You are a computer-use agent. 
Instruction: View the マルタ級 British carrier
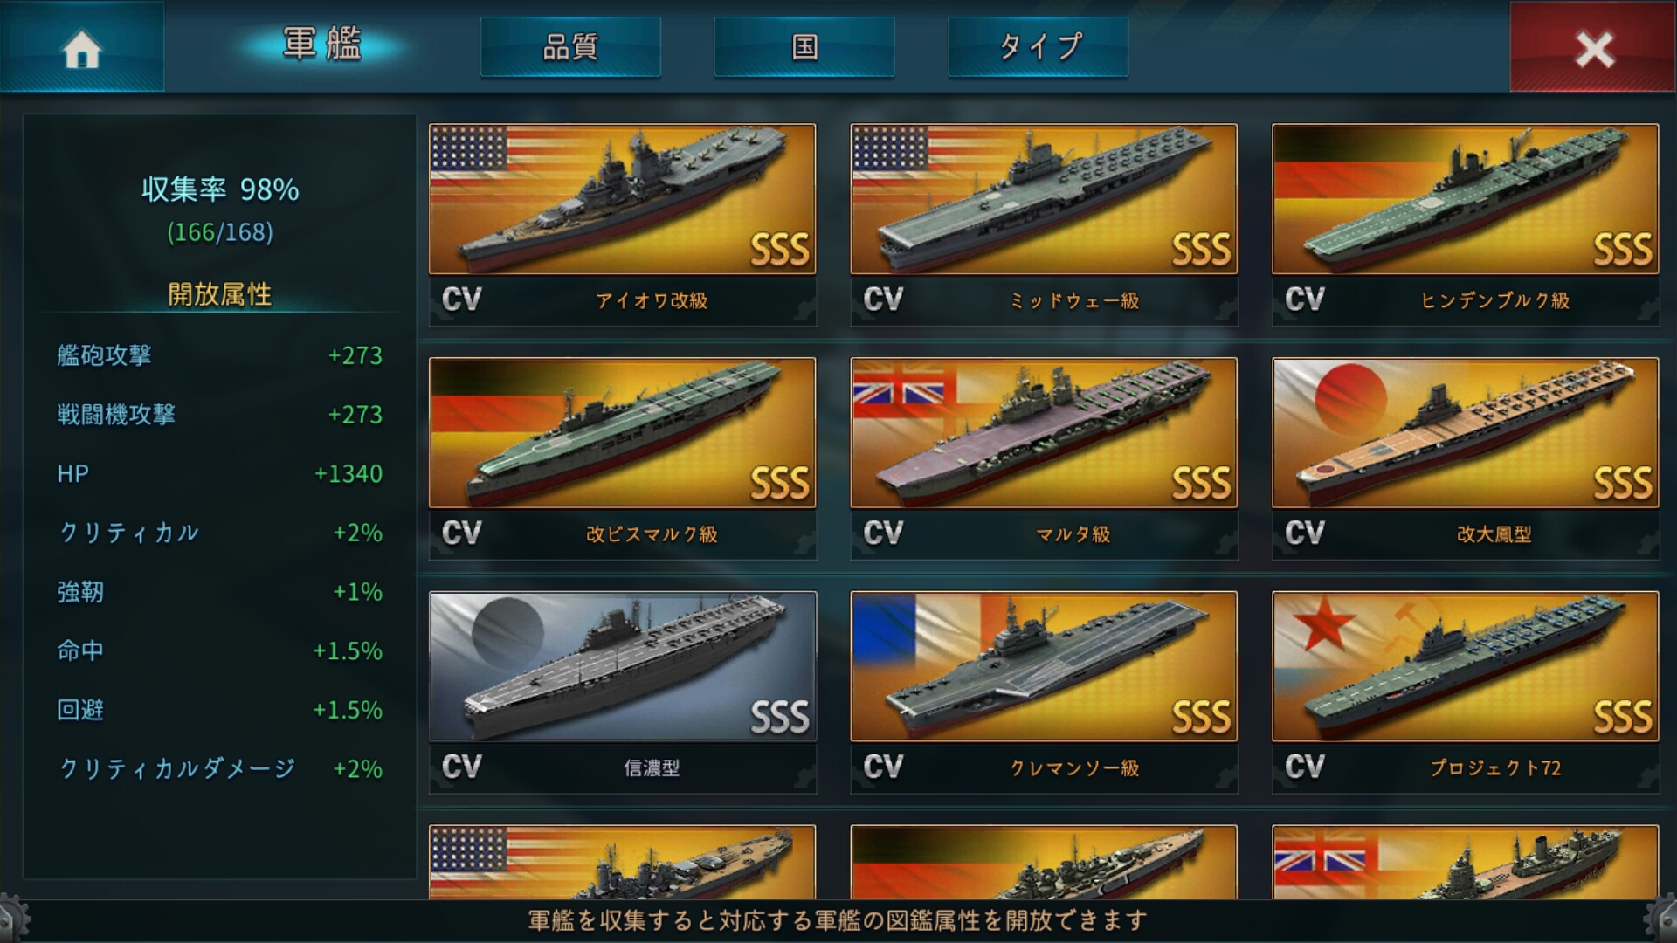point(1044,458)
